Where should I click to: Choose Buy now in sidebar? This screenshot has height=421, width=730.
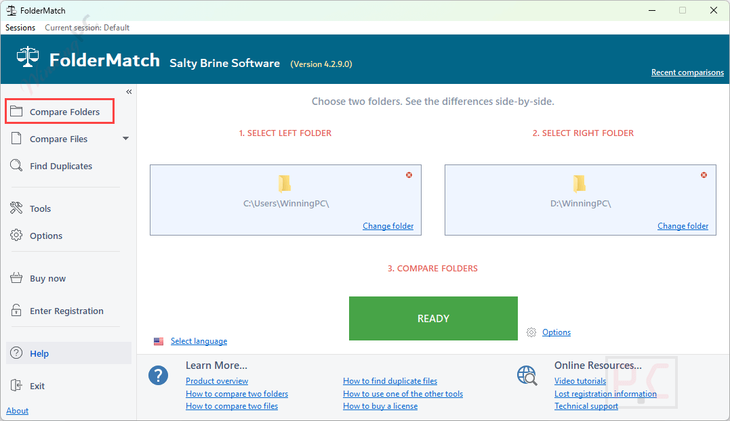pos(48,278)
